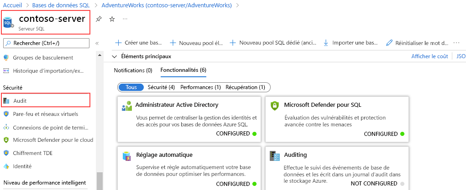466x190 pixels.
Task: Open the Auditing card title
Action: (x=295, y=155)
